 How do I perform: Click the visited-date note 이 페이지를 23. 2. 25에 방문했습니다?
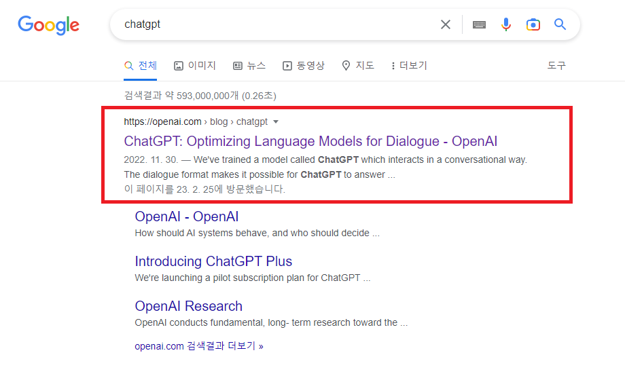point(204,189)
